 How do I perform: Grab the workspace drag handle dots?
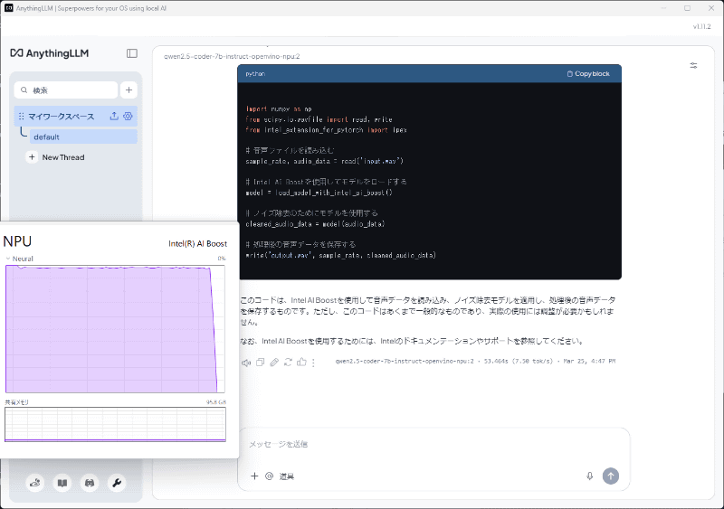click(x=21, y=117)
